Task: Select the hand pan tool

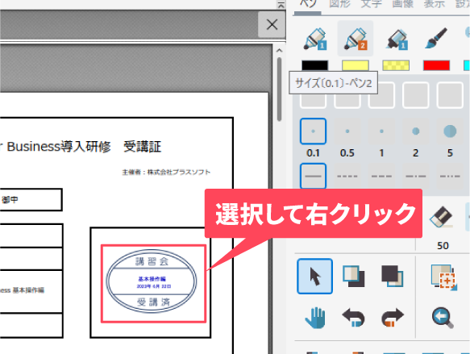Action: [315, 318]
